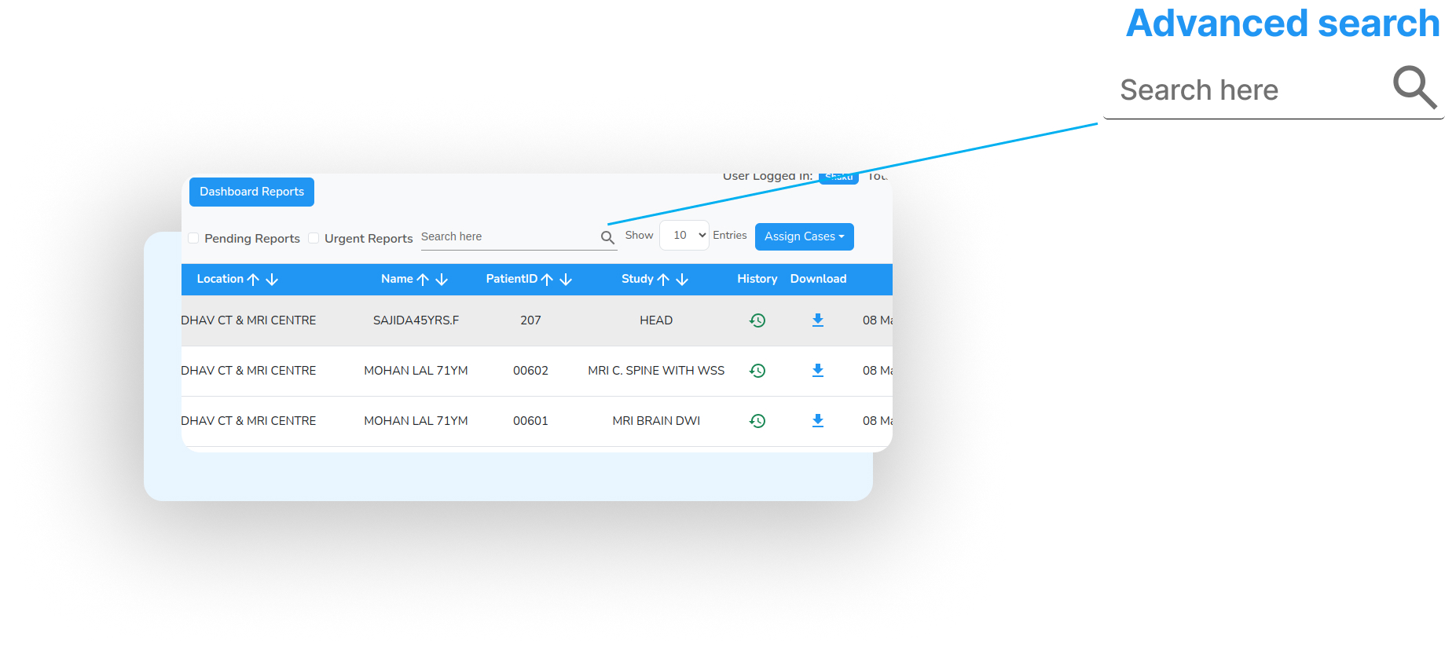Expand the Assign Cases dropdown
Screen dimensions: 1445x648
(804, 236)
